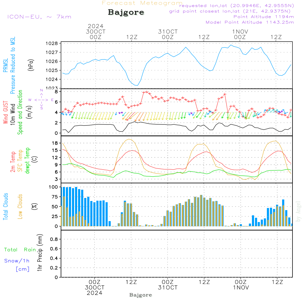The image size is (305, 305).
Task: Select '2024' above the top time axis
Action: tap(95, 26)
